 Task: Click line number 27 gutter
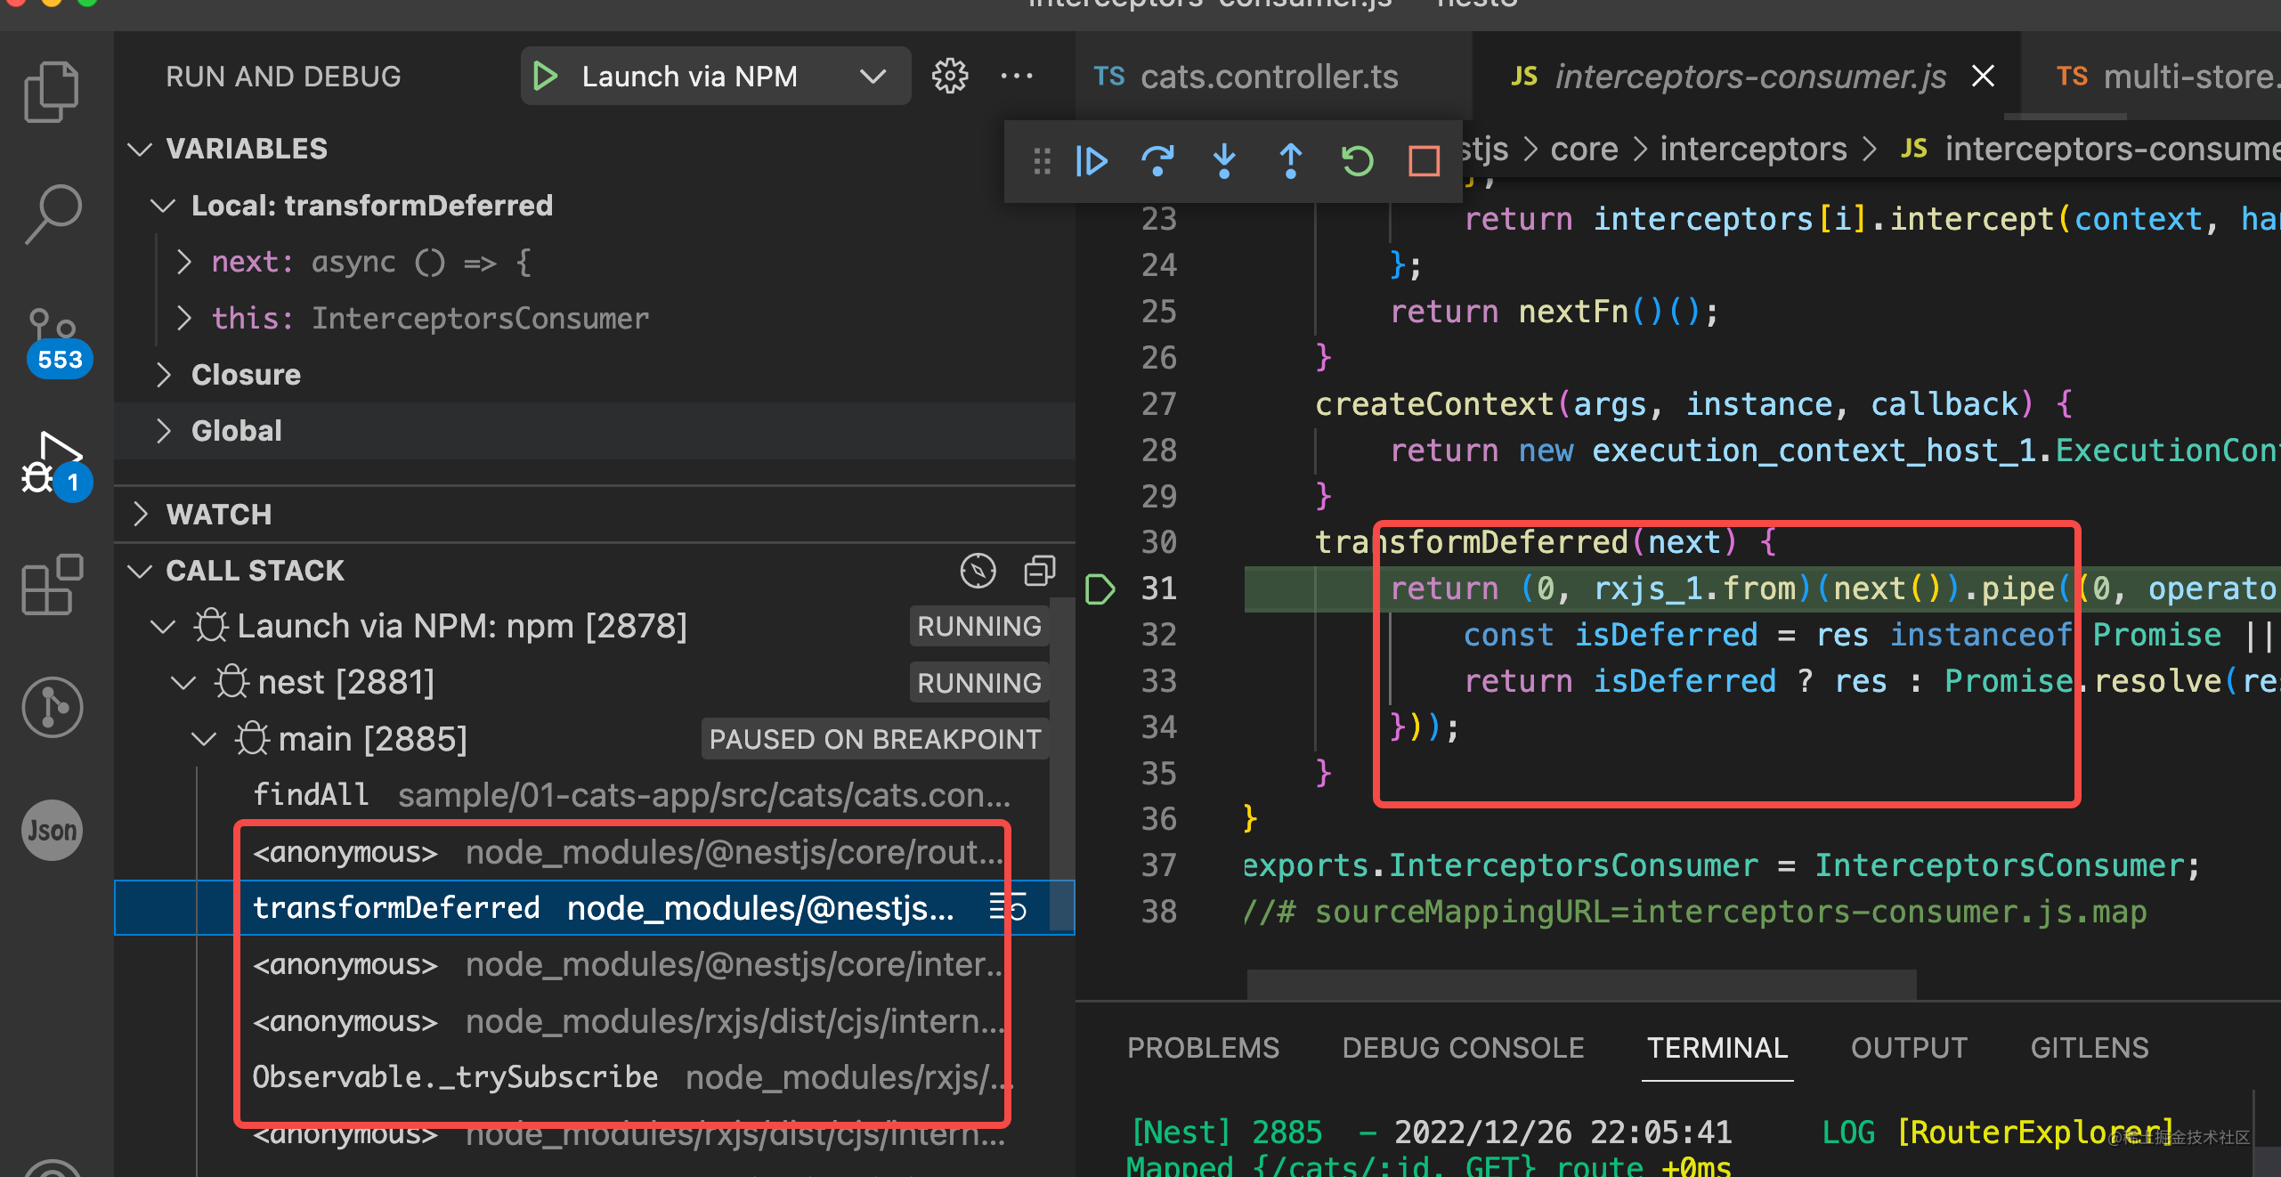click(x=1158, y=404)
